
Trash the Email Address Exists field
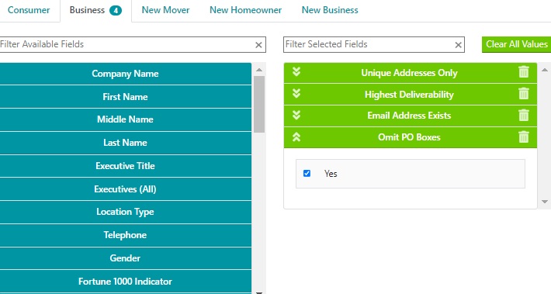click(524, 116)
